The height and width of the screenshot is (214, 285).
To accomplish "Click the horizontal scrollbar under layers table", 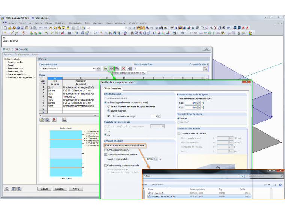I will tap(69, 115).
